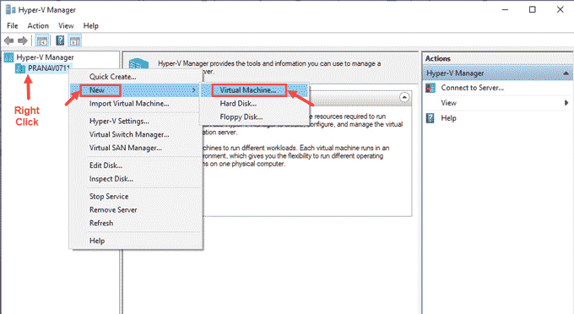Open the View menu in menu bar
Screen dimensions: 574x314
[66, 25]
